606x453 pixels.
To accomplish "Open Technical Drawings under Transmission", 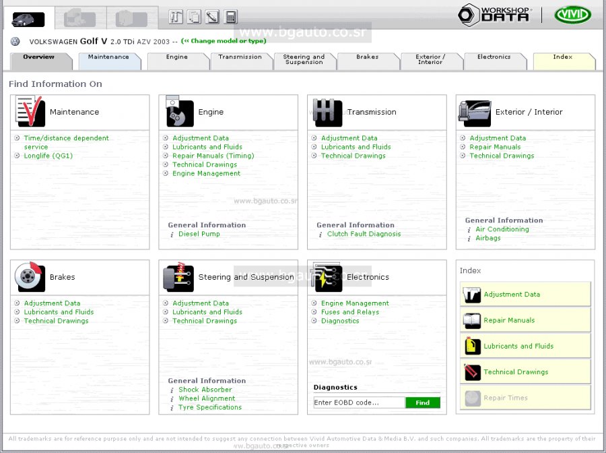I will tap(353, 156).
